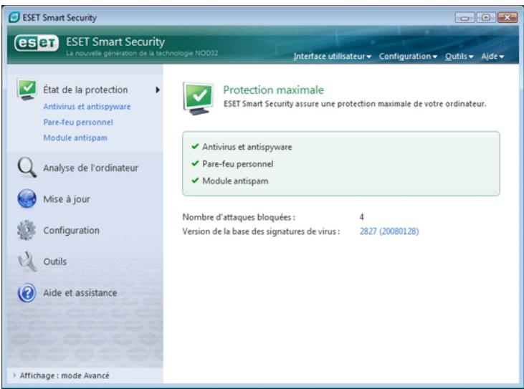Open Antivirus et antispyware sidebar link
Viewport: 524px width, 389px height.
(87, 107)
